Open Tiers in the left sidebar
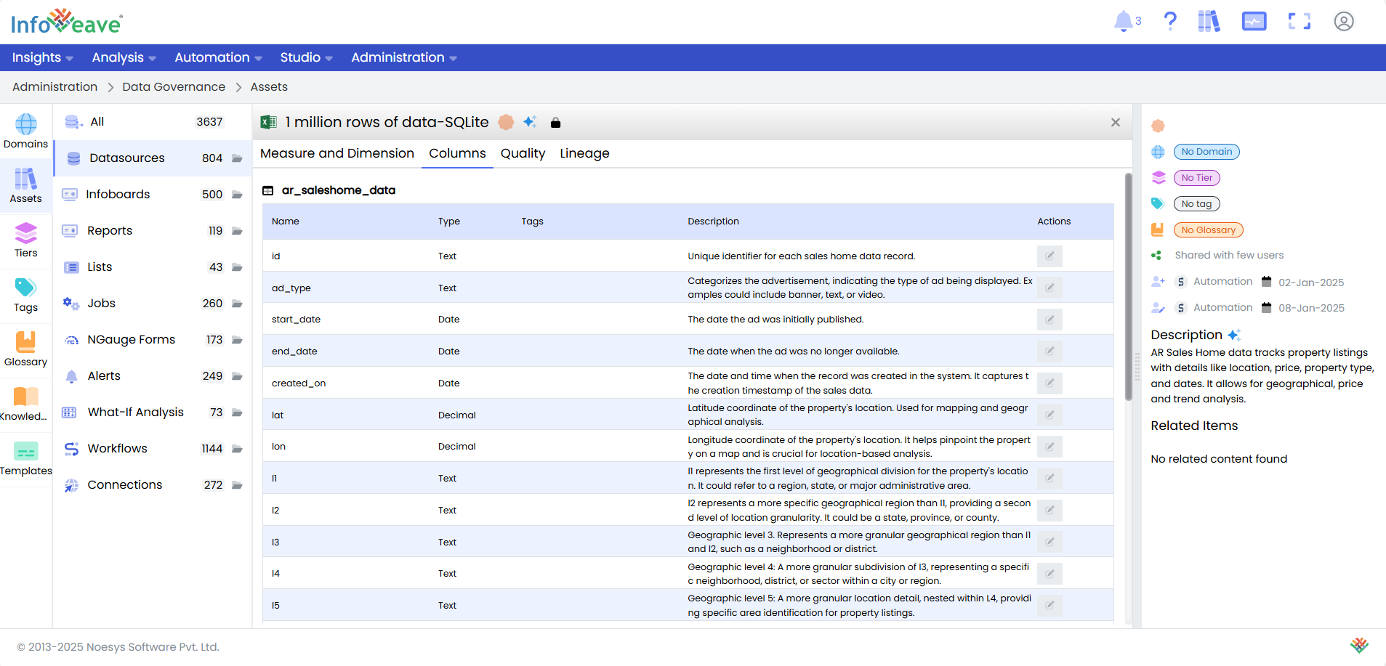Screen dimensions: 1386x666 coord(25,240)
